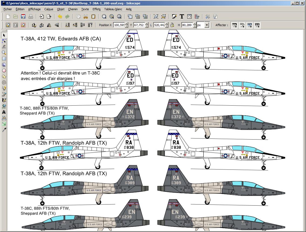
Task: Select the Node editing tool
Action: 4,41
